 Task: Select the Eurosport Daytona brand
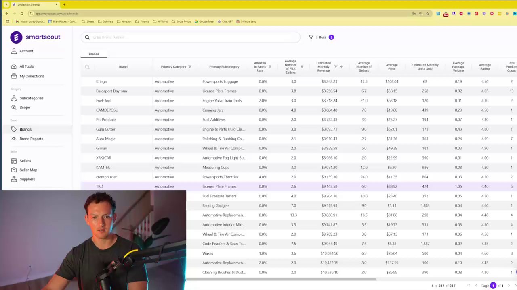(x=111, y=91)
